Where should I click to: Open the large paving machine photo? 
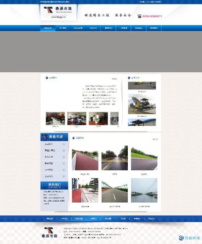(x=142, y=104)
